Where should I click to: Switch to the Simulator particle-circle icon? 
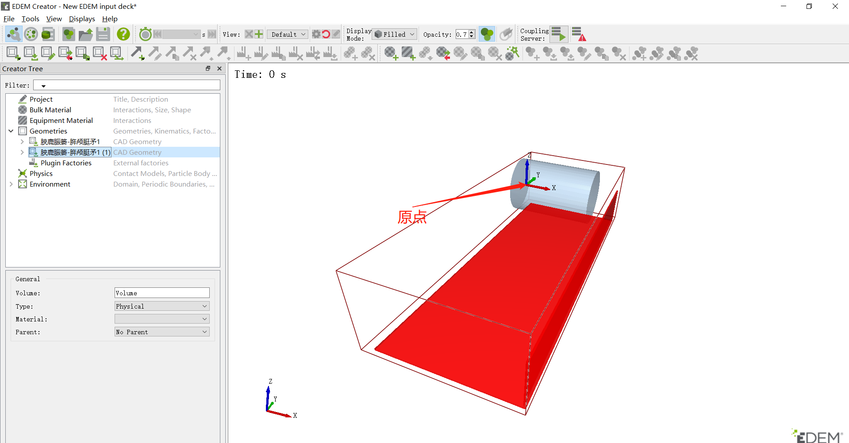tap(31, 34)
